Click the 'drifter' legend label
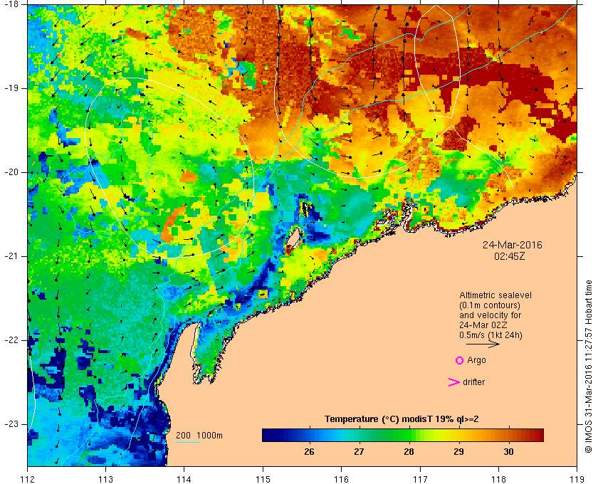Screen dimensions: 598x484 tap(473, 382)
